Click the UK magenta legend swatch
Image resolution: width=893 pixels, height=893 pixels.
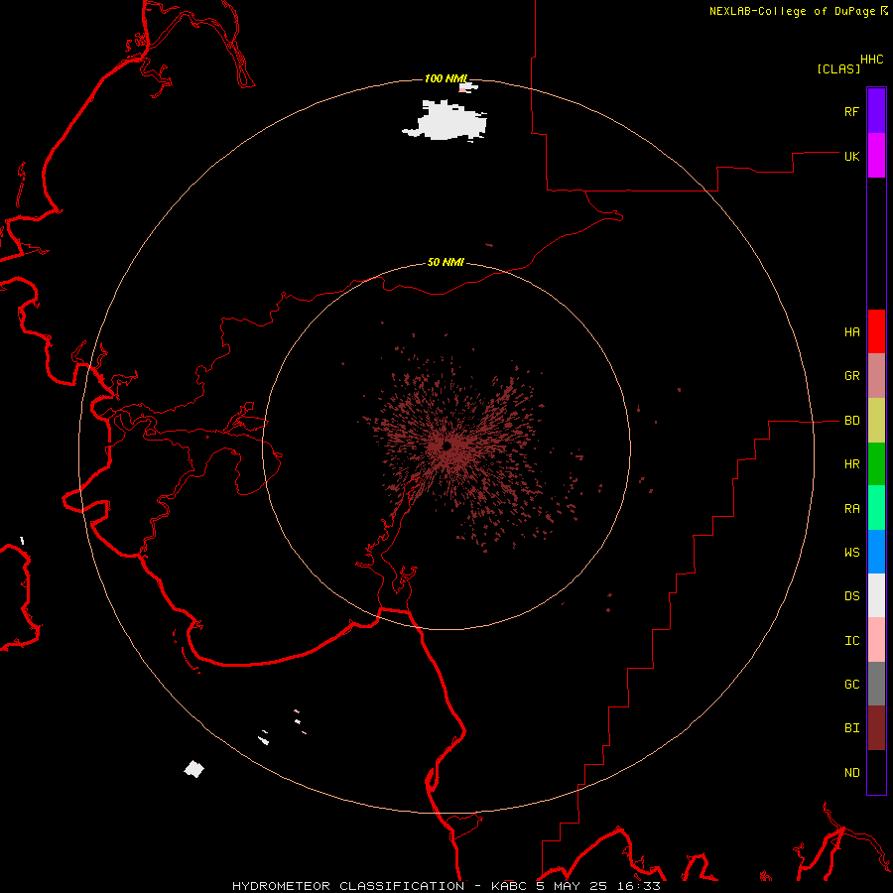pos(876,156)
